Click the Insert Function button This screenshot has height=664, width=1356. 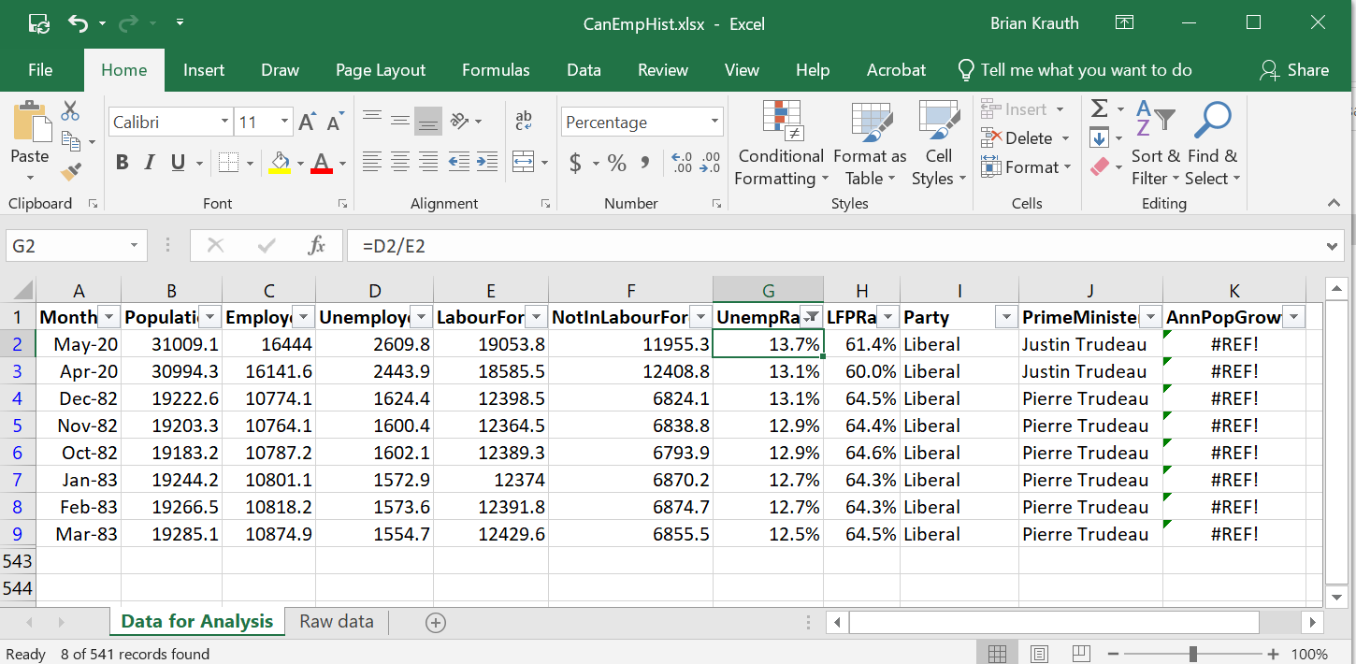317,245
